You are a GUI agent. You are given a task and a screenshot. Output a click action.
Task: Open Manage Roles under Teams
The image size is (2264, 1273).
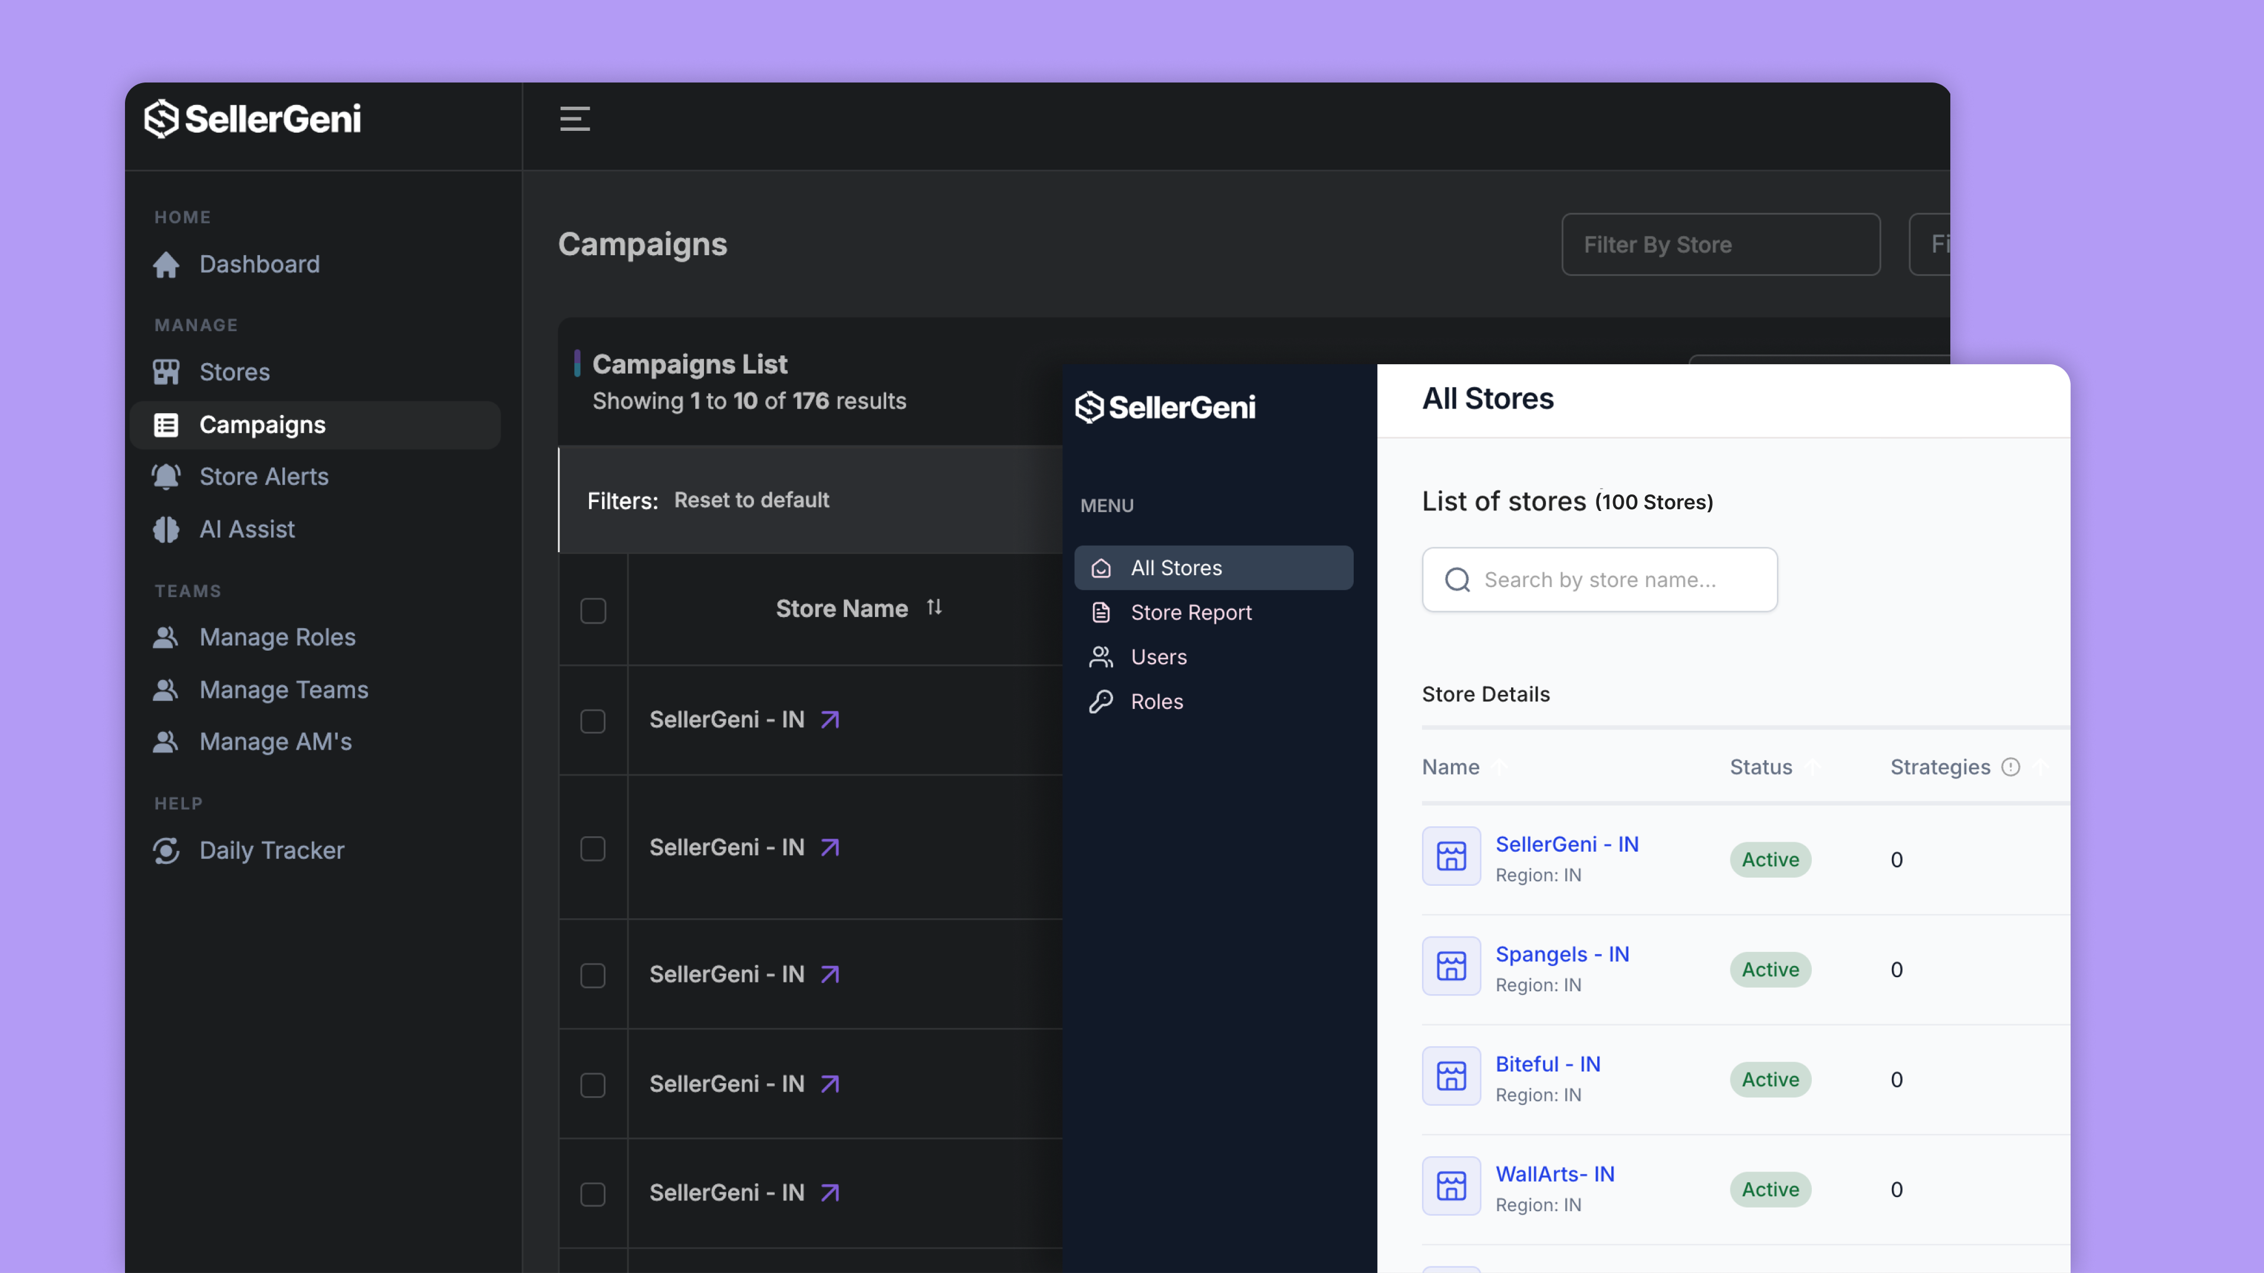point(277,637)
